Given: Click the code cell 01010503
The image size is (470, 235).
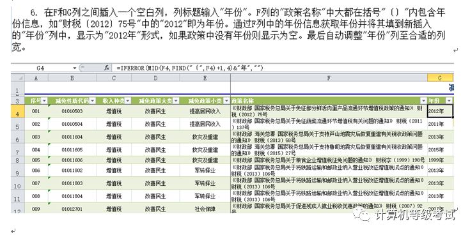Looking at the screenshot, I should [72, 111].
